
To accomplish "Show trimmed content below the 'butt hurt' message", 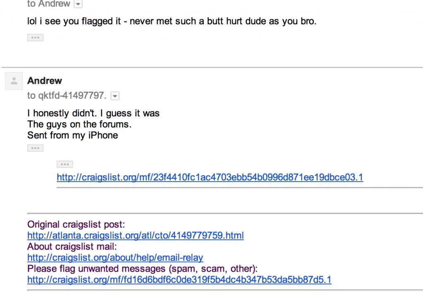I will click(35, 38).
